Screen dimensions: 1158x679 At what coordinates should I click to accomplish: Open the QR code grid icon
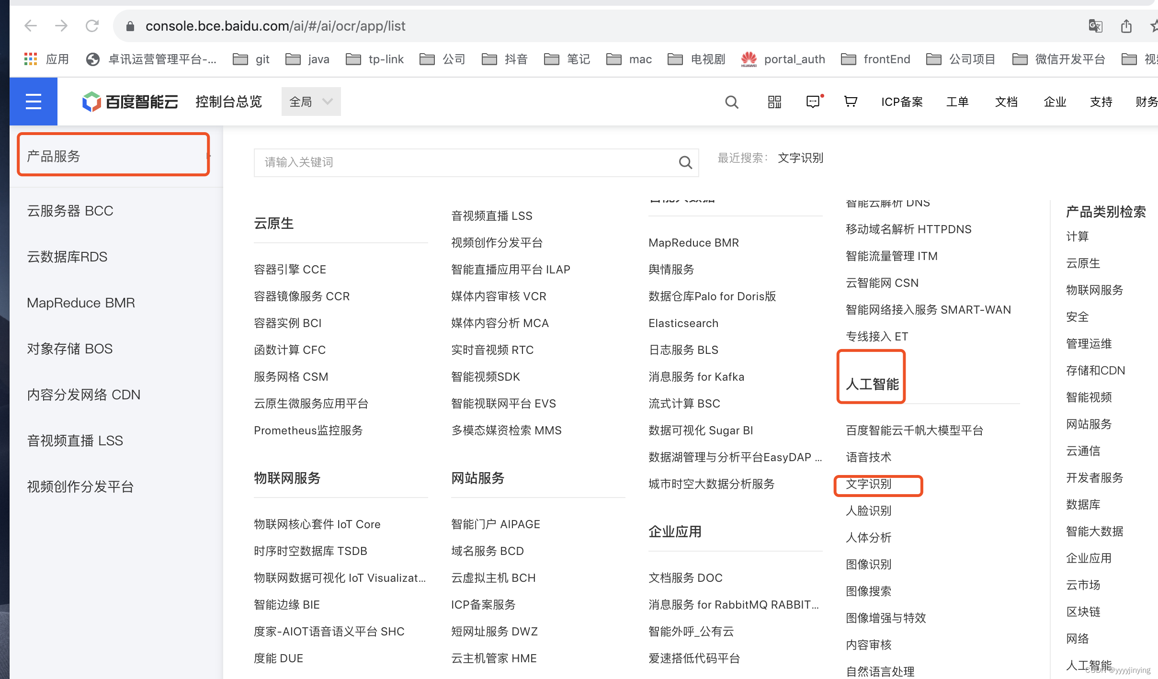(774, 102)
